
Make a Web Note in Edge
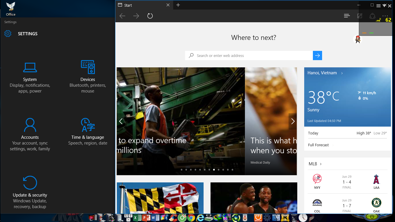click(360, 16)
